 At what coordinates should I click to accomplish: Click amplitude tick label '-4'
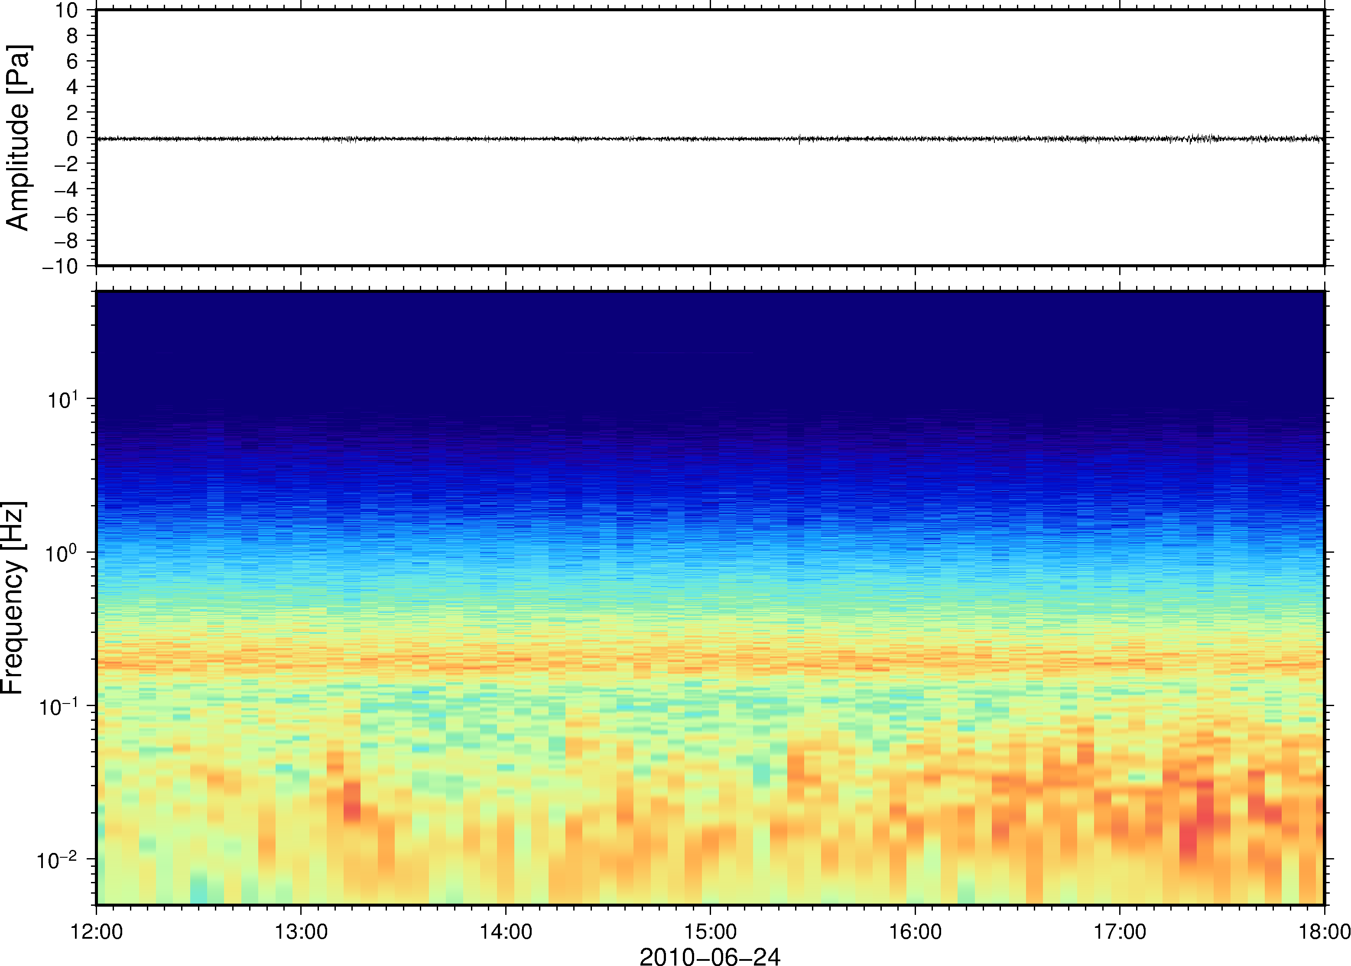(x=66, y=189)
